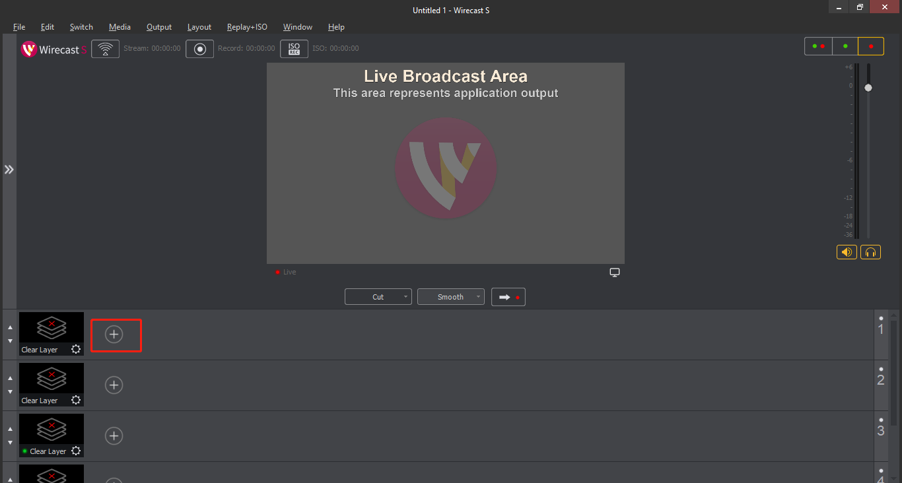Screen dimensions: 902x483
Task: Open the Switch menu
Action: [81, 27]
